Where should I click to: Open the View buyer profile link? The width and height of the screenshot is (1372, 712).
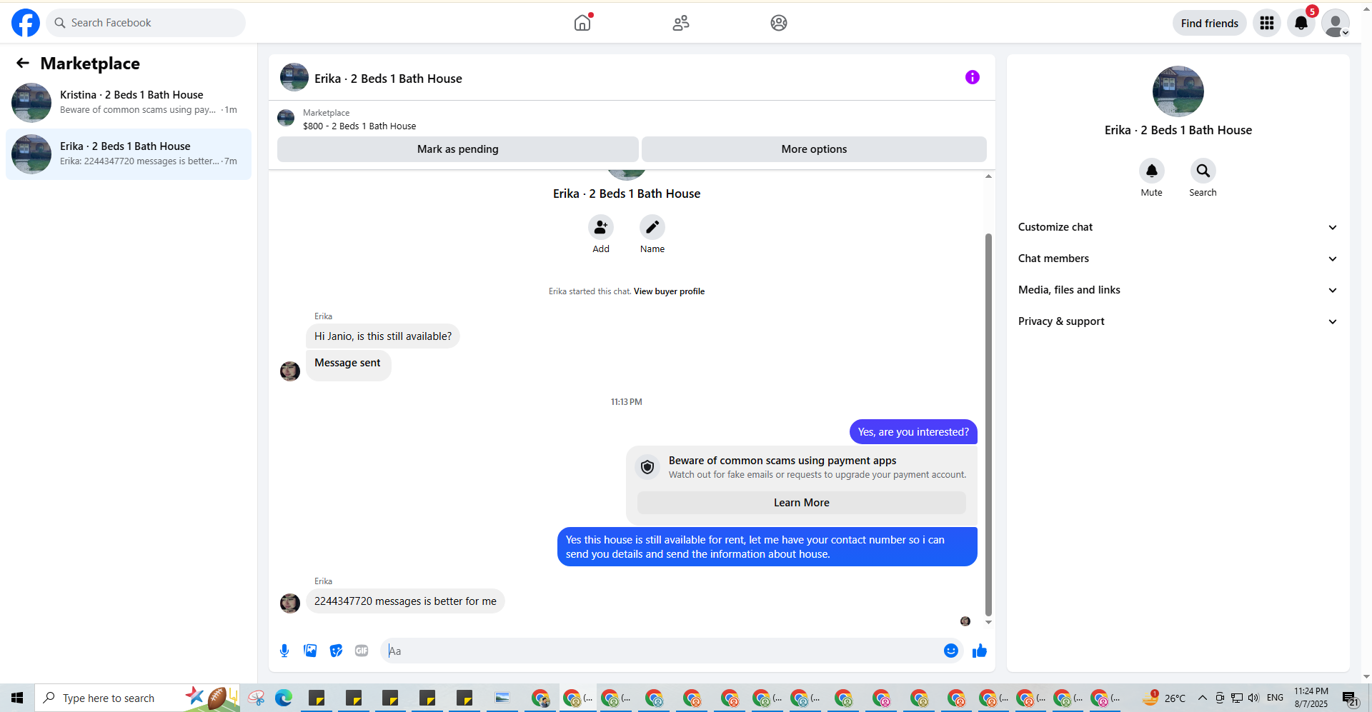pyautogui.click(x=669, y=291)
